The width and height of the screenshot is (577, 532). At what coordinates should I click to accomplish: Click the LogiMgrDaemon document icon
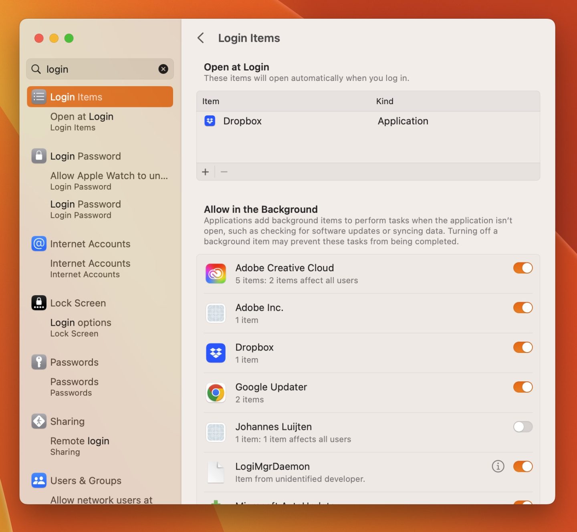[x=216, y=472]
